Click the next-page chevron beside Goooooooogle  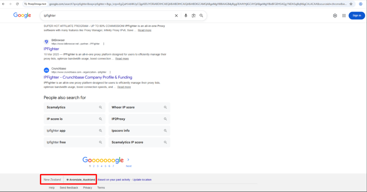(x=128, y=160)
